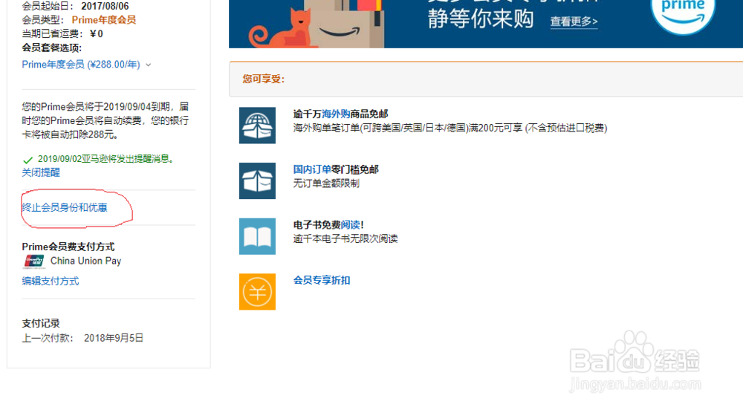The height and width of the screenshot is (410, 743).
Task: Click the 2019/09/02 reminder message text
Action: [x=106, y=159]
